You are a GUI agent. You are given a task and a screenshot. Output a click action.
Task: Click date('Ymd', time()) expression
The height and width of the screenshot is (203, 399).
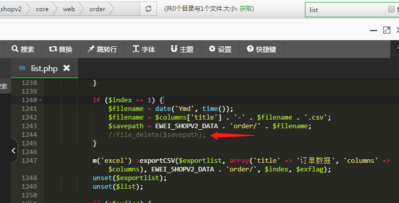[x=192, y=108]
